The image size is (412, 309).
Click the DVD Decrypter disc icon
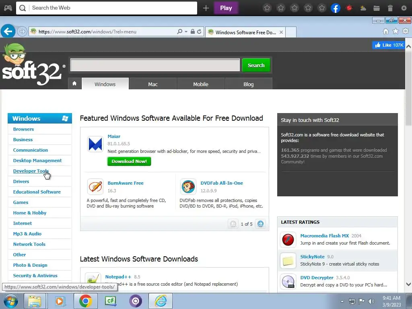click(288, 282)
